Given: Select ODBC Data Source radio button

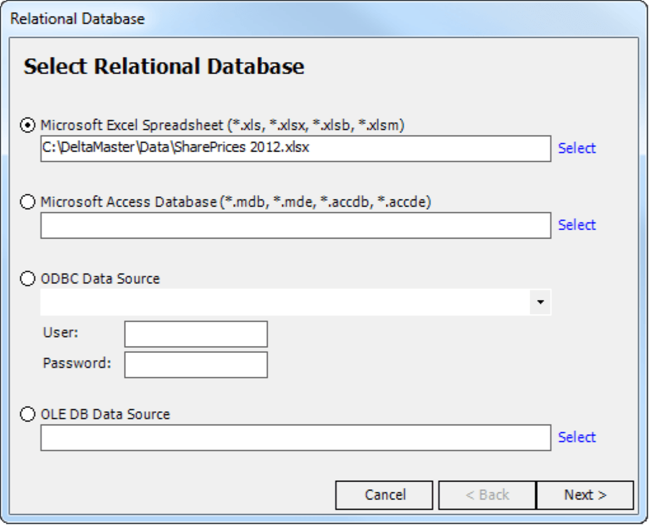Looking at the screenshot, I should pyautogui.click(x=27, y=278).
